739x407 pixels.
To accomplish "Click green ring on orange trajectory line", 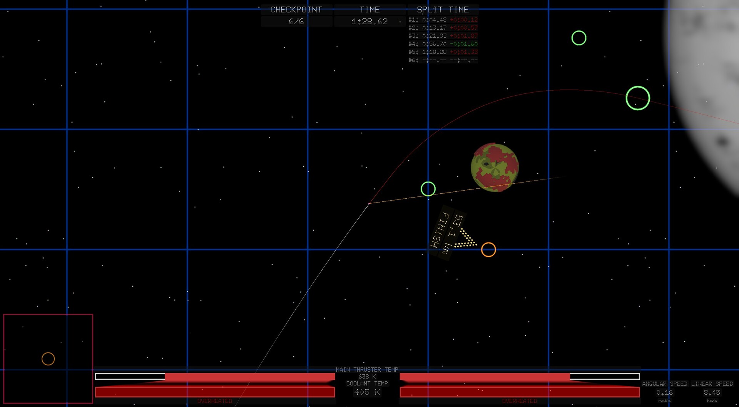I will tap(428, 189).
